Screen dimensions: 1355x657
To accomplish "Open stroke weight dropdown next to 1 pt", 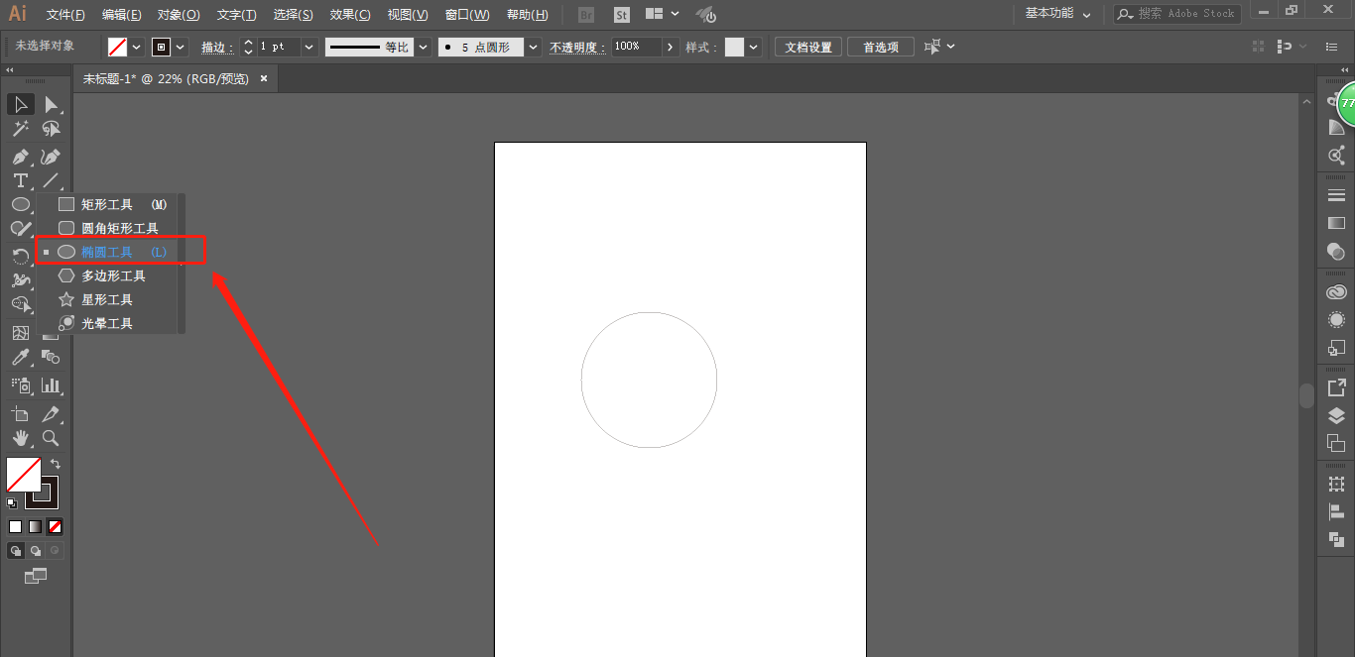I will point(308,47).
